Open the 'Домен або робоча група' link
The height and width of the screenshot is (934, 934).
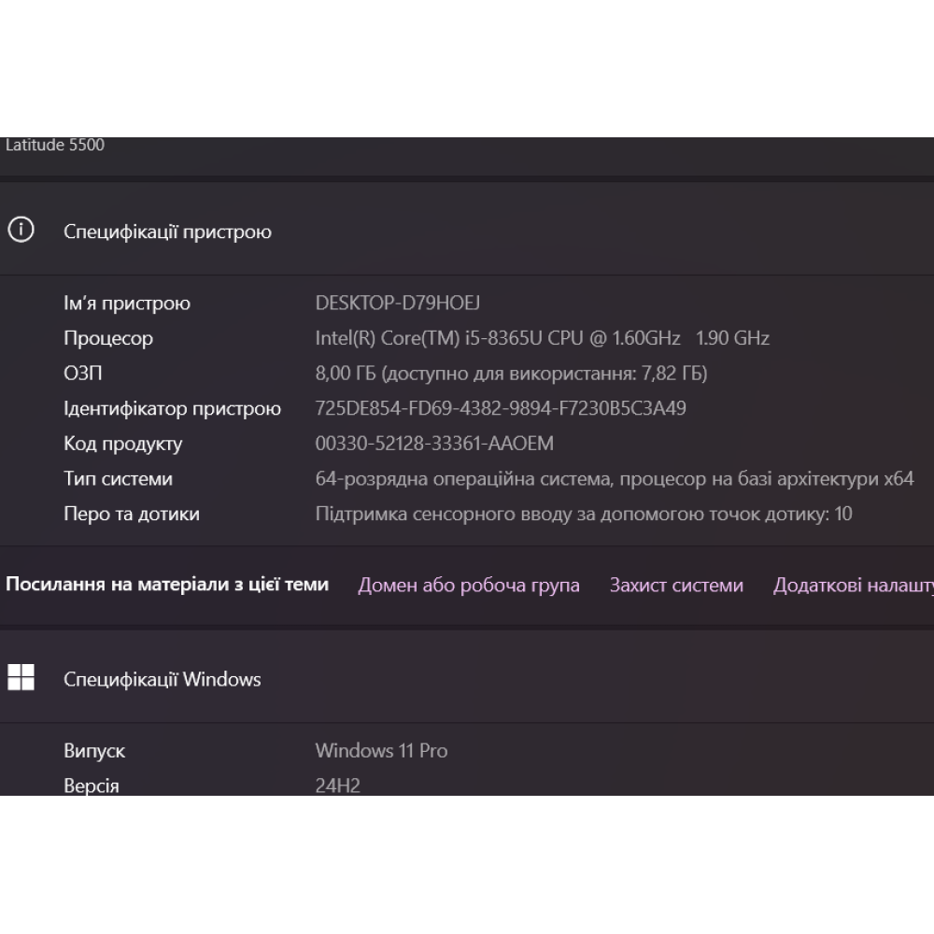[x=469, y=586]
